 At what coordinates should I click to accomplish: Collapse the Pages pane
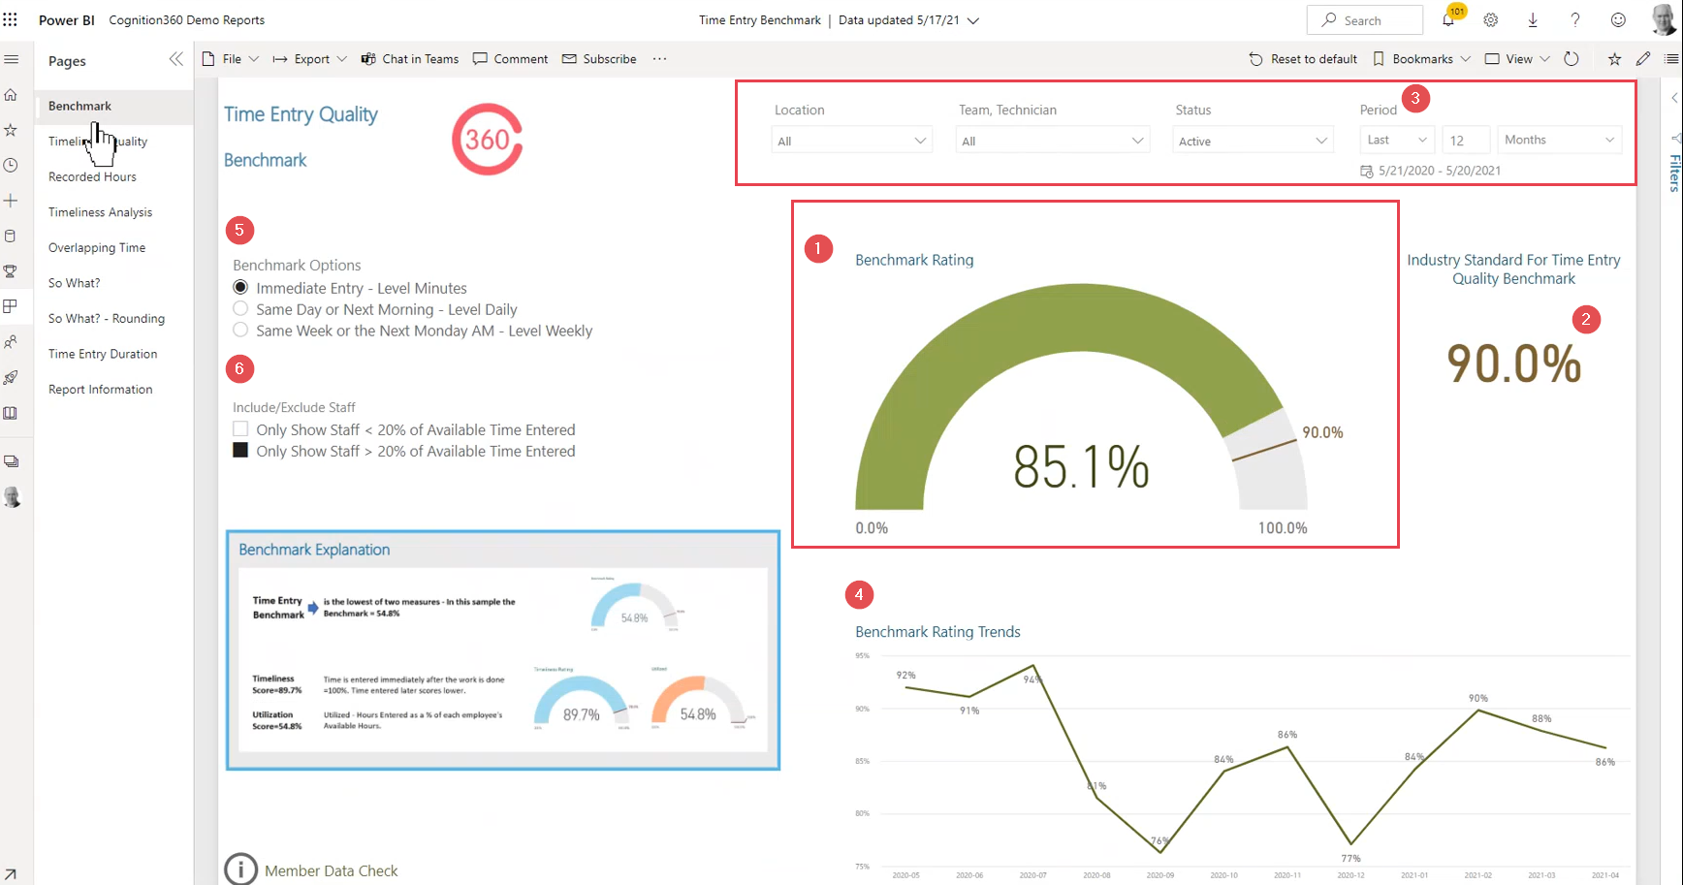(x=175, y=59)
